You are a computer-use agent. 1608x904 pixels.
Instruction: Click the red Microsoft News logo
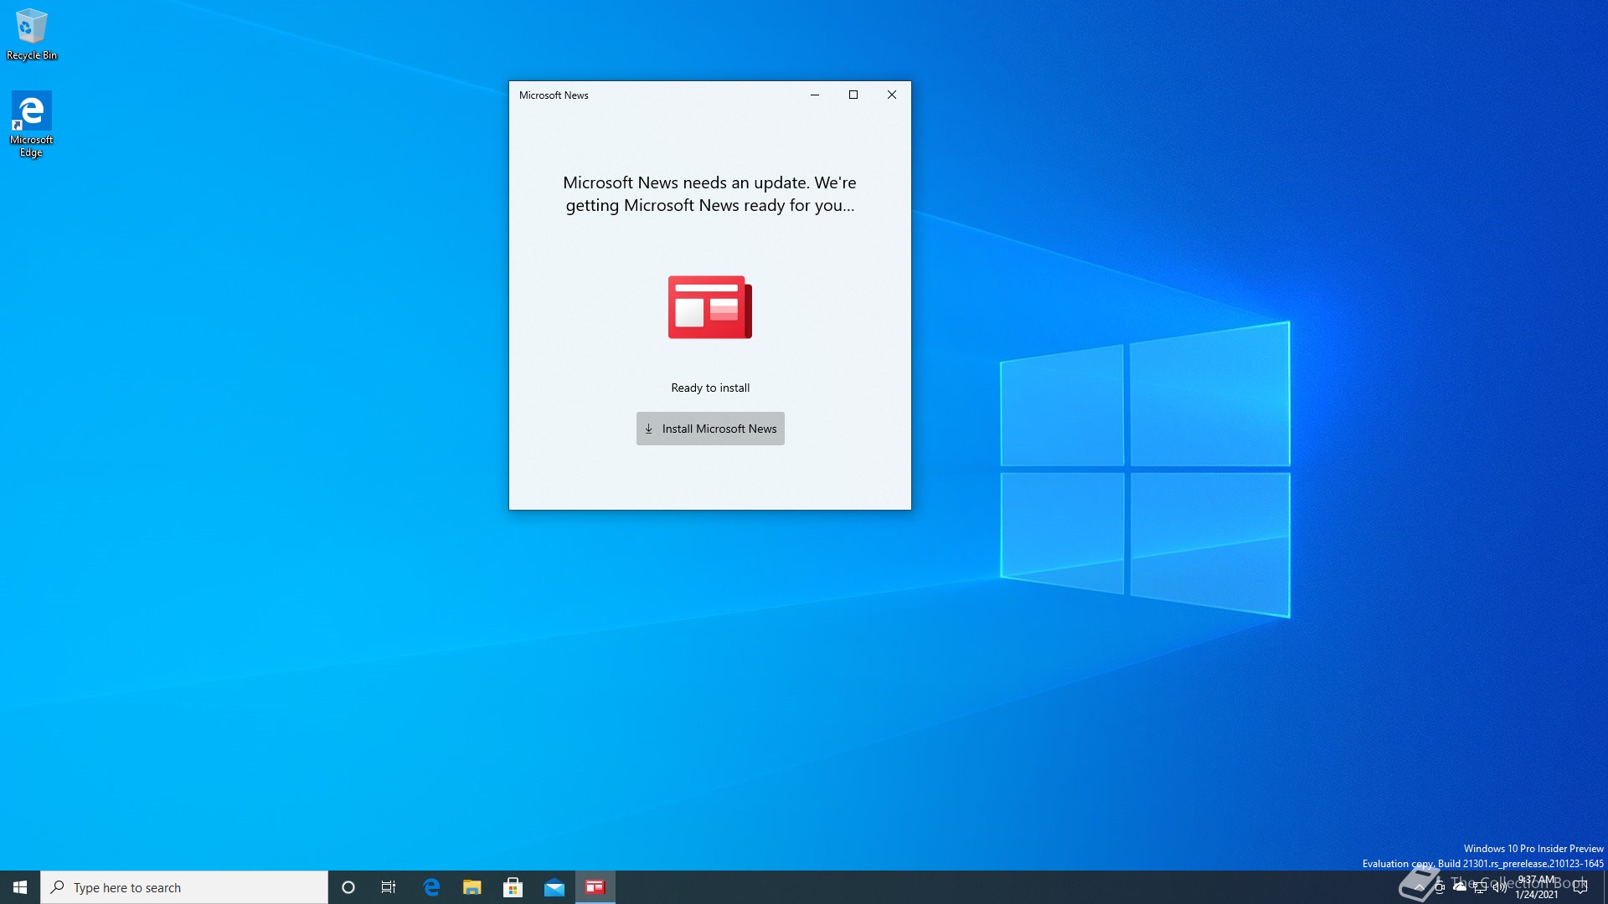[710, 307]
